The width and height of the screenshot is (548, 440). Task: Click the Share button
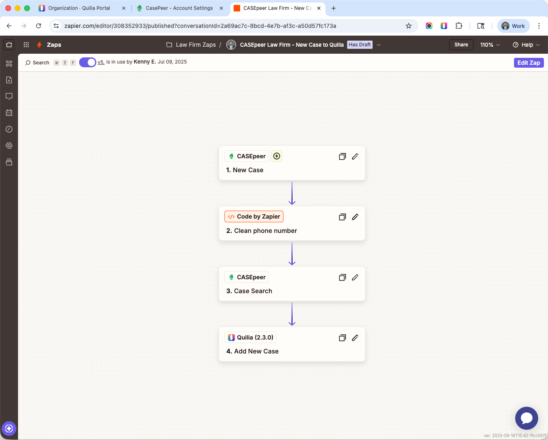461,45
